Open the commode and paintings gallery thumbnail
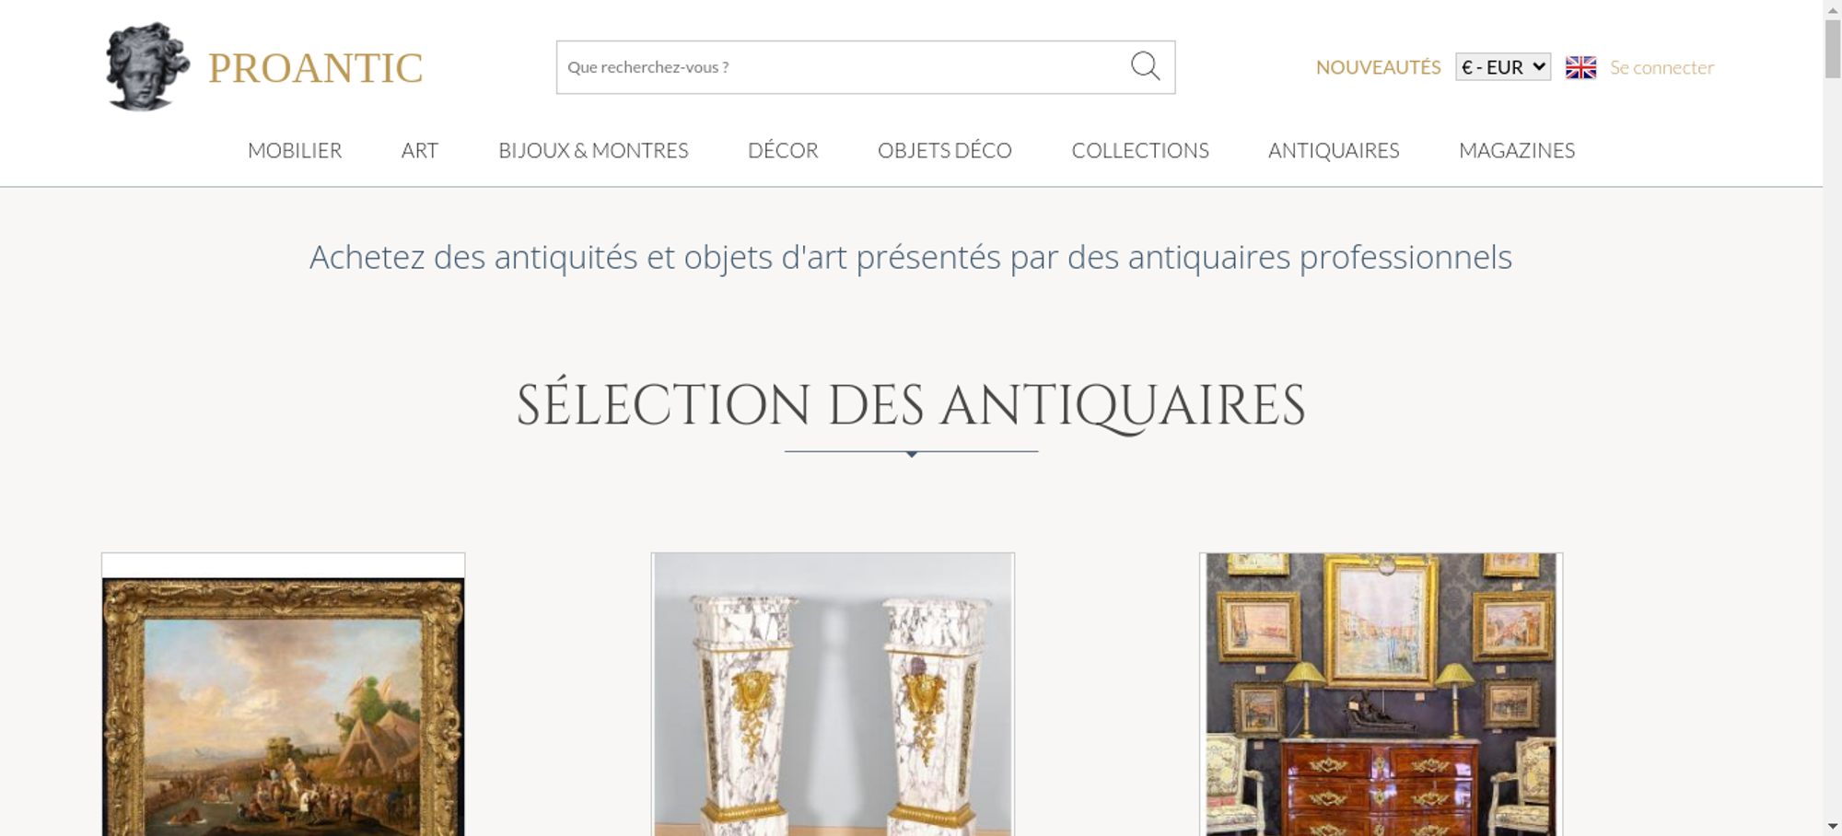The width and height of the screenshot is (1842, 836). pos(1381,695)
